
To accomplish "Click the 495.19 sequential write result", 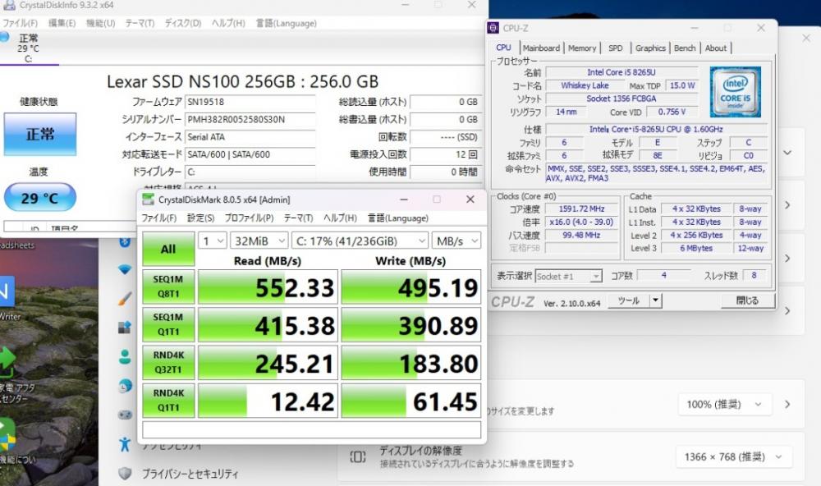I will (x=411, y=287).
